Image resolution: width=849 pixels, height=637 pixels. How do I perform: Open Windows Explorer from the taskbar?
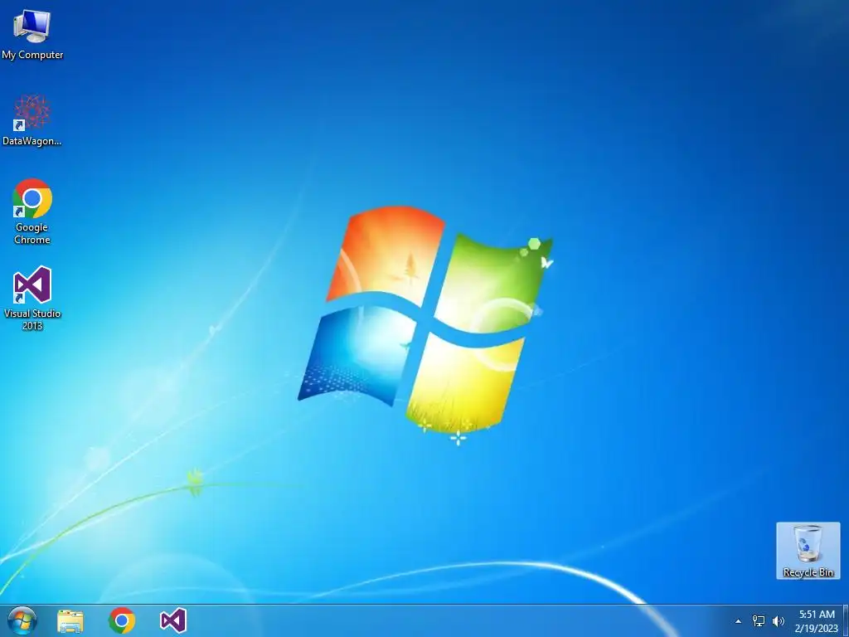[x=70, y=620]
